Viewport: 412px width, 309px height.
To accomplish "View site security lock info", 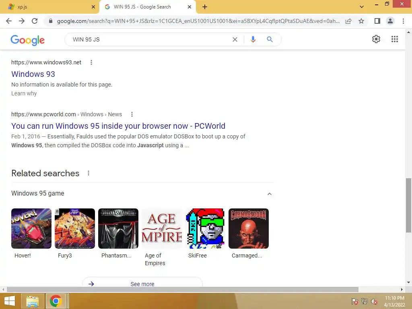I will coord(51,21).
